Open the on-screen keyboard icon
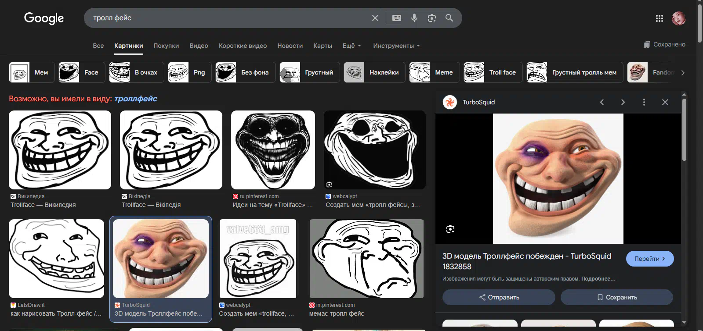The width and height of the screenshot is (703, 331). point(397,18)
